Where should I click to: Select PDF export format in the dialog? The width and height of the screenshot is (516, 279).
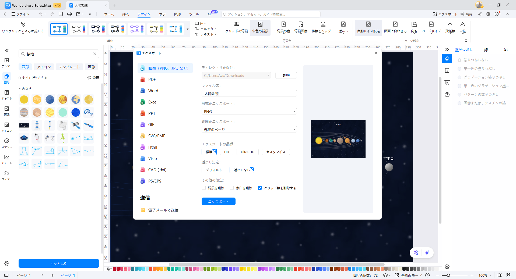(x=152, y=79)
